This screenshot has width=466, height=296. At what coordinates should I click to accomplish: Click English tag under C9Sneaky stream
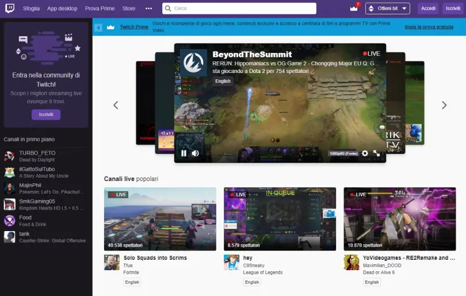tap(252, 282)
